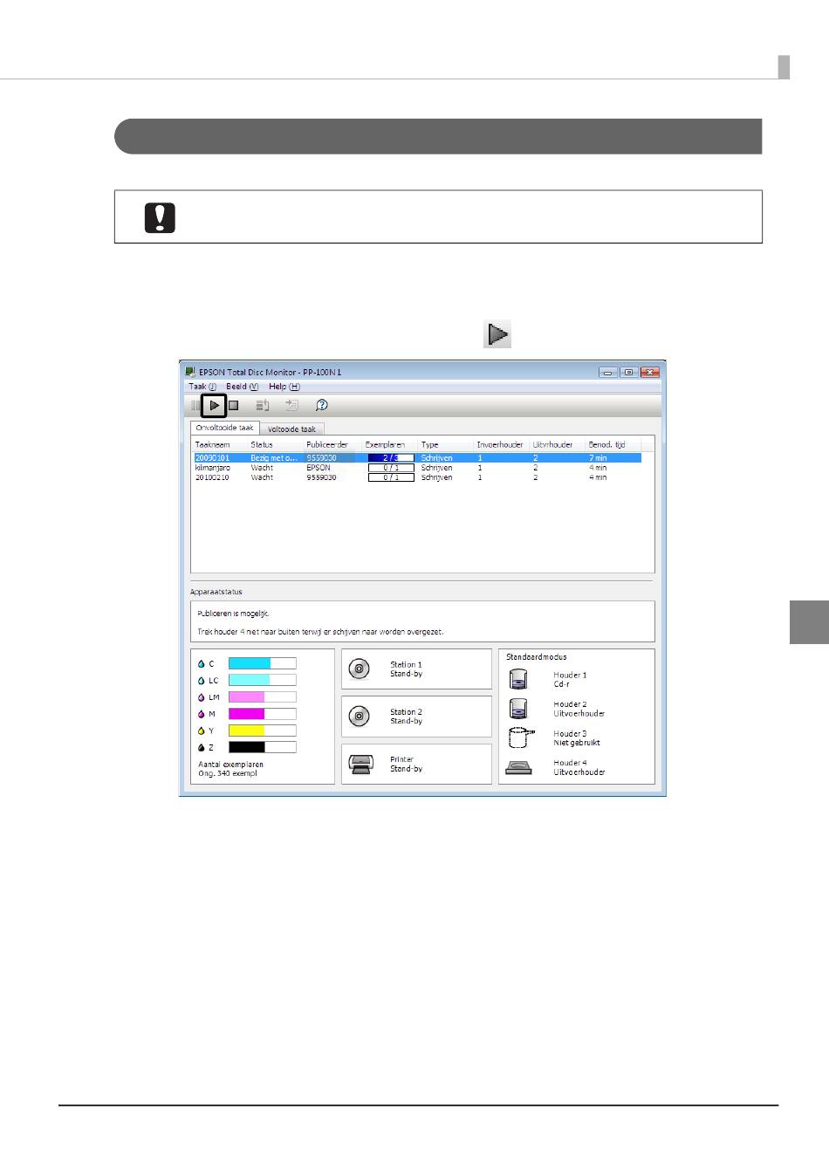
Task: Click the prioritize task toolbar icon
Action: click(262, 405)
